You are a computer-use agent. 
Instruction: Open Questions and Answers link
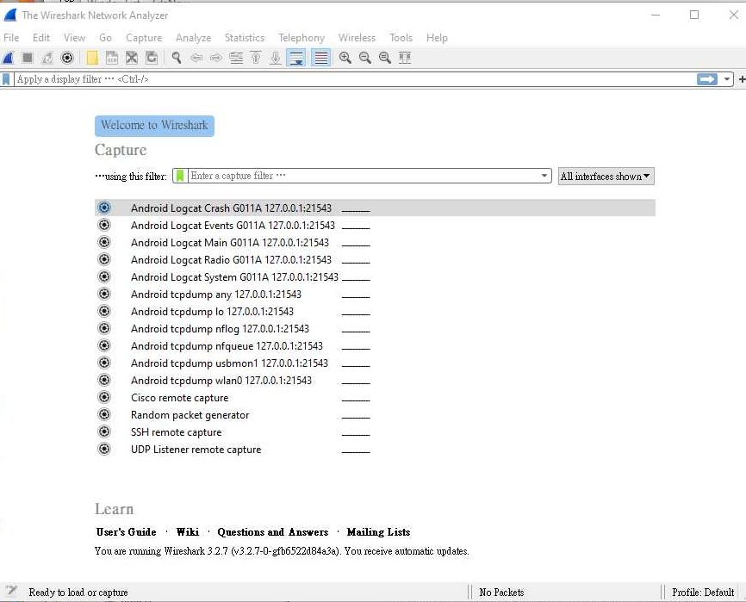[x=272, y=531]
